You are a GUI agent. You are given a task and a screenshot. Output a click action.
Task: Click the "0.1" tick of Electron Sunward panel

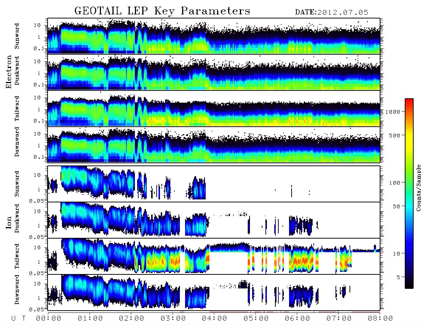pos(39,48)
